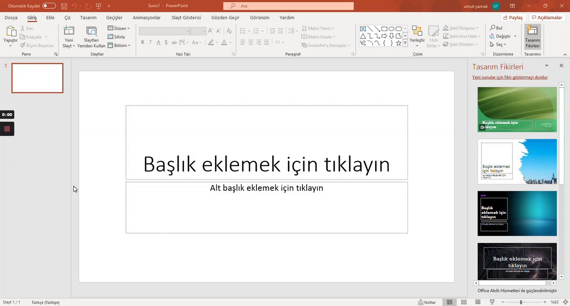The image size is (570, 306).
Task: Click the zoom slider in status bar
Action: 521,302
